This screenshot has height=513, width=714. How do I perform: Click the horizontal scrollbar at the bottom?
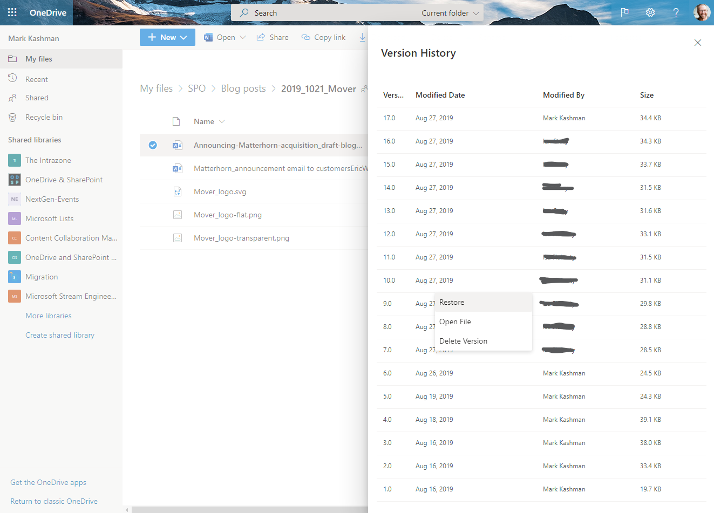point(249,509)
